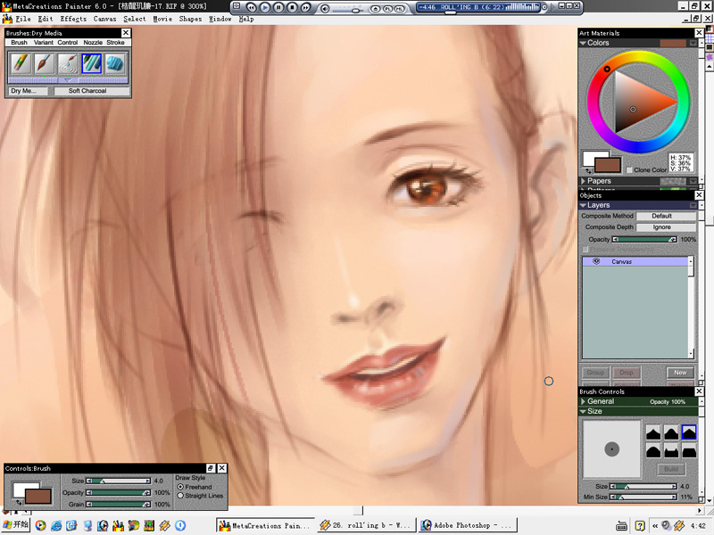Click inside the color triangle picker

639,103
